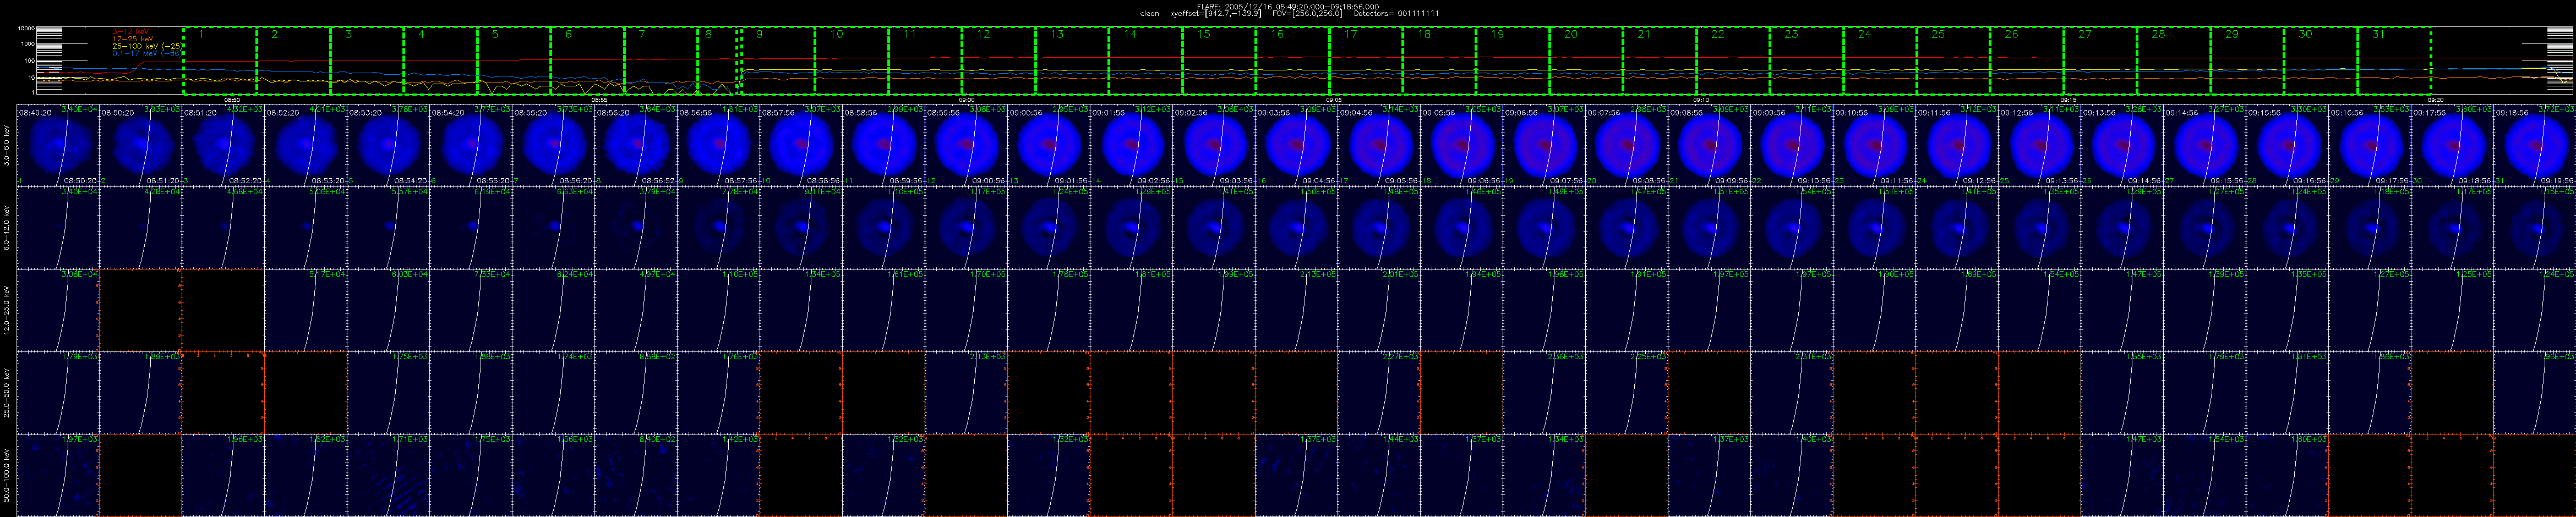2576x517 pixels.
Task: Open the 50-100 keV image labeled 1.97E+03
Action: point(58,475)
